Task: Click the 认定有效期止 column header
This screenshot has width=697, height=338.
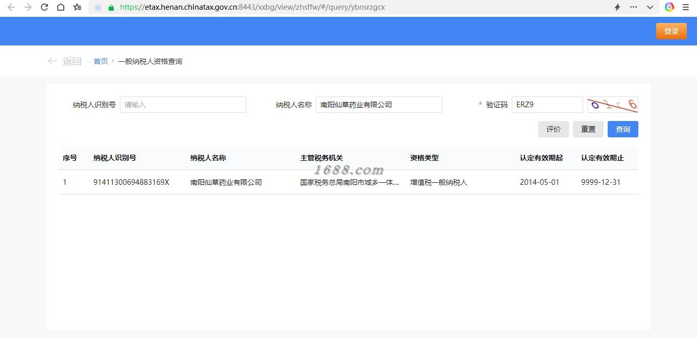Action: (x=603, y=158)
